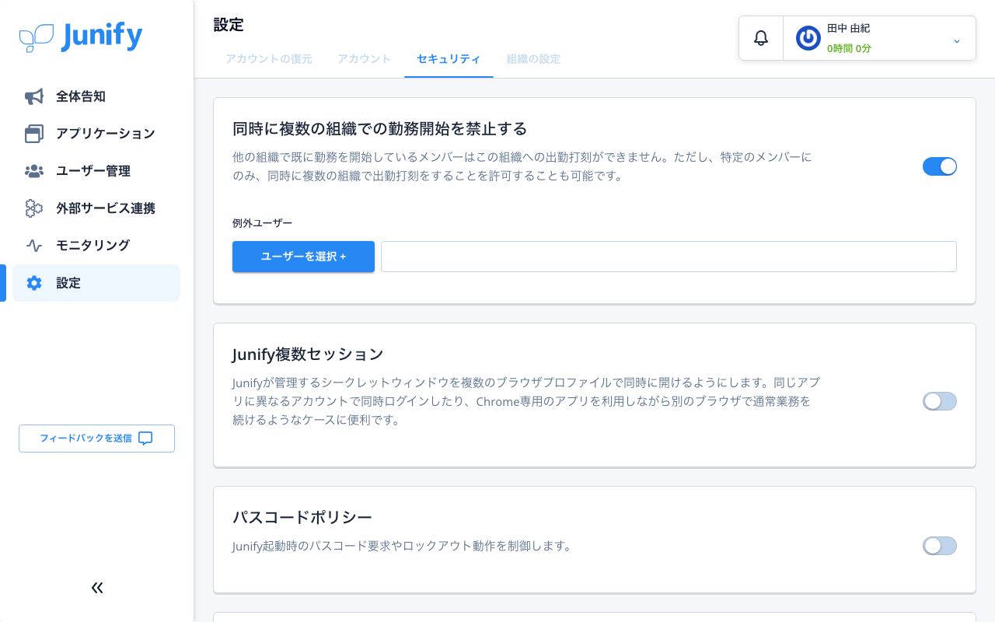This screenshot has width=995, height=622.
Task: Click the 設定 page title
Action: [x=229, y=25]
